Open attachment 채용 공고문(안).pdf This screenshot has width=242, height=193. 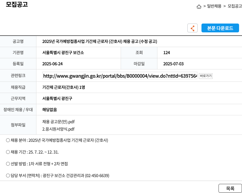(x=58, y=122)
